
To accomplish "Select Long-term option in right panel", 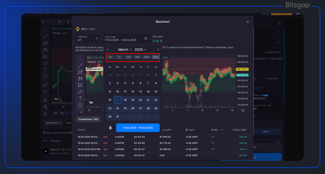I will pyautogui.click(x=272, y=78).
